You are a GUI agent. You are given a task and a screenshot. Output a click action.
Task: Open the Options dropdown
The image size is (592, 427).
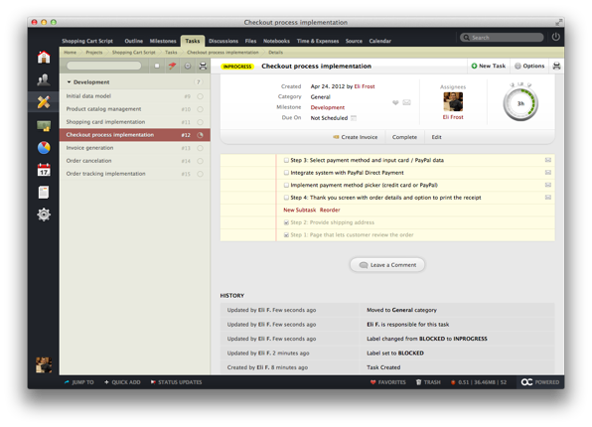coord(529,66)
